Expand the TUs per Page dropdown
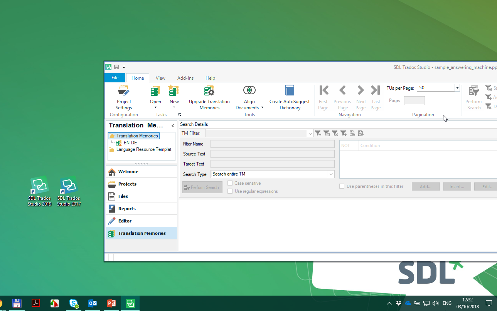The width and height of the screenshot is (497, 311). coord(457,88)
